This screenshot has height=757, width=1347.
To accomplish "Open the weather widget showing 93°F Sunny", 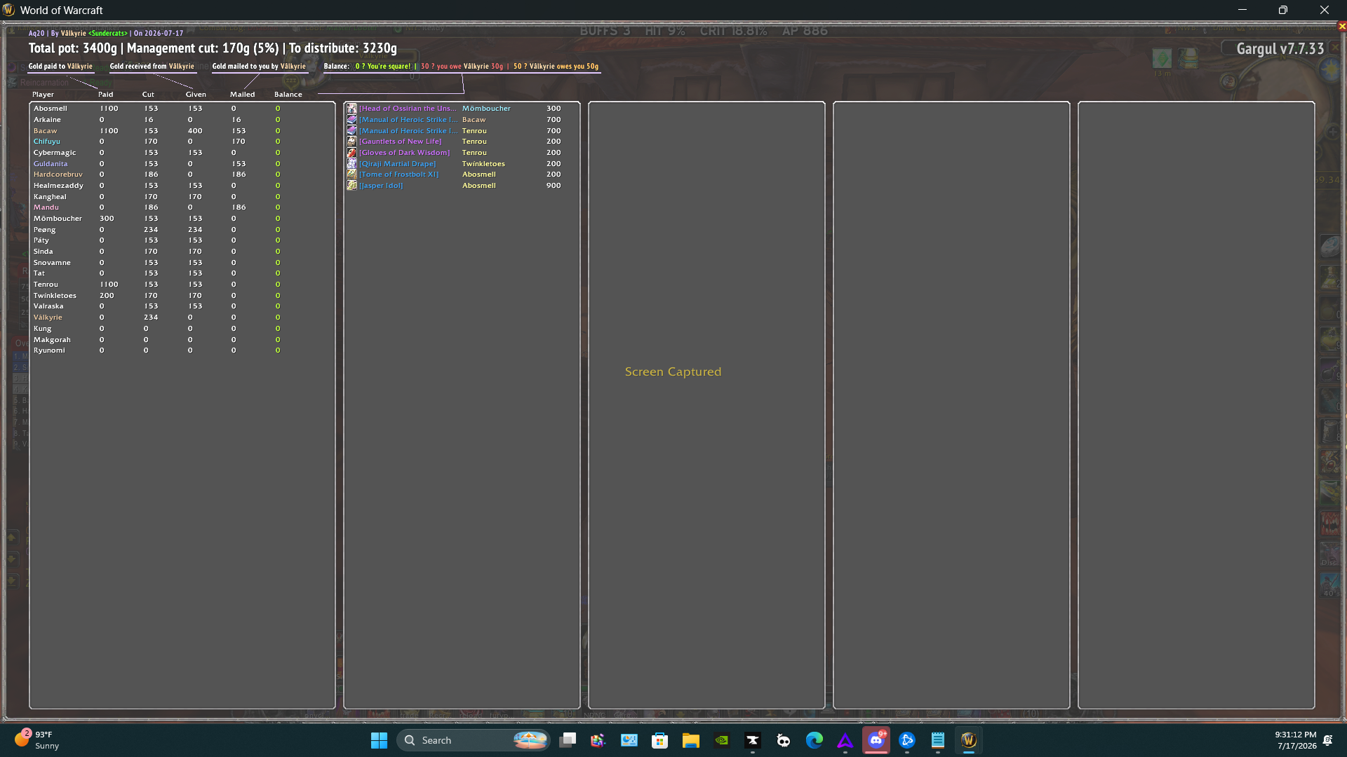I will point(37,740).
